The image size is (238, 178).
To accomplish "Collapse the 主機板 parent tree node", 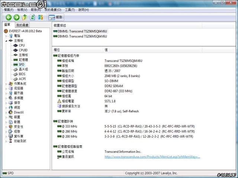I will tap(6, 41).
